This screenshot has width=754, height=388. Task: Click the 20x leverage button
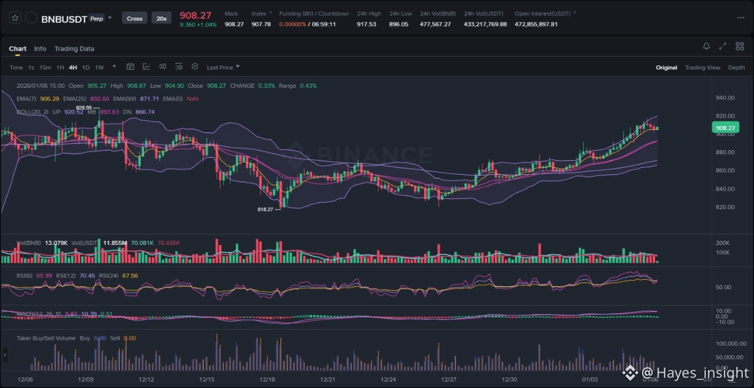161,18
